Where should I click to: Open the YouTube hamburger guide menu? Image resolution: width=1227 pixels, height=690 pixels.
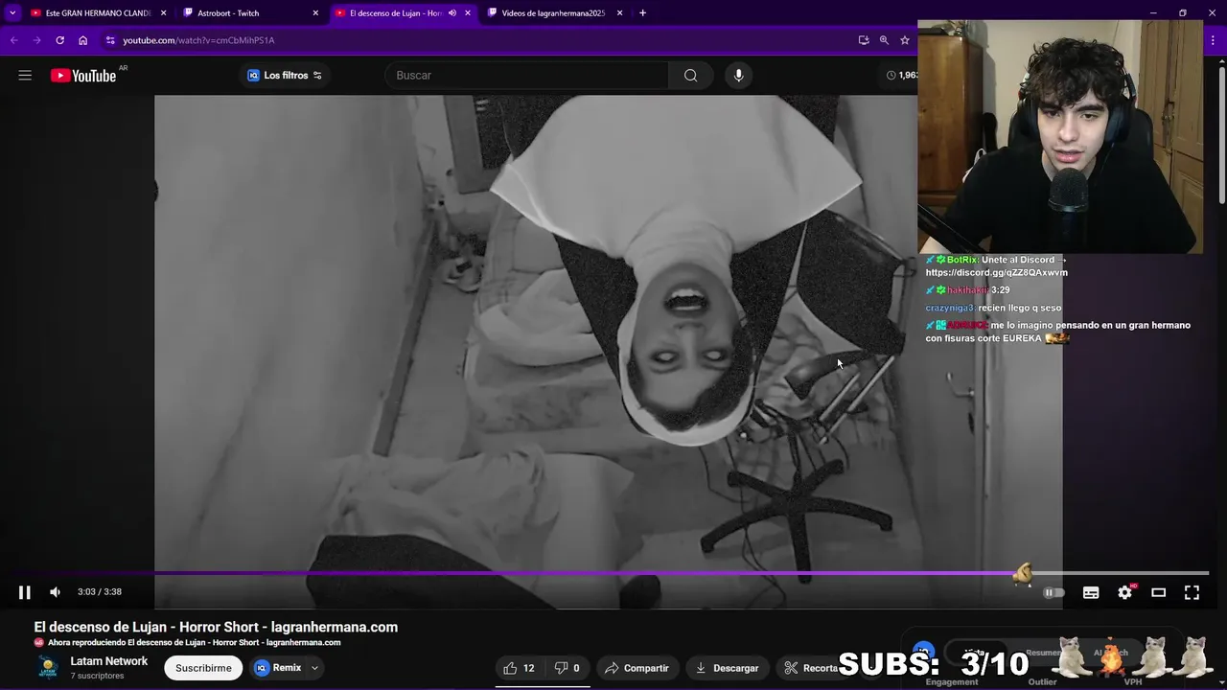click(25, 75)
